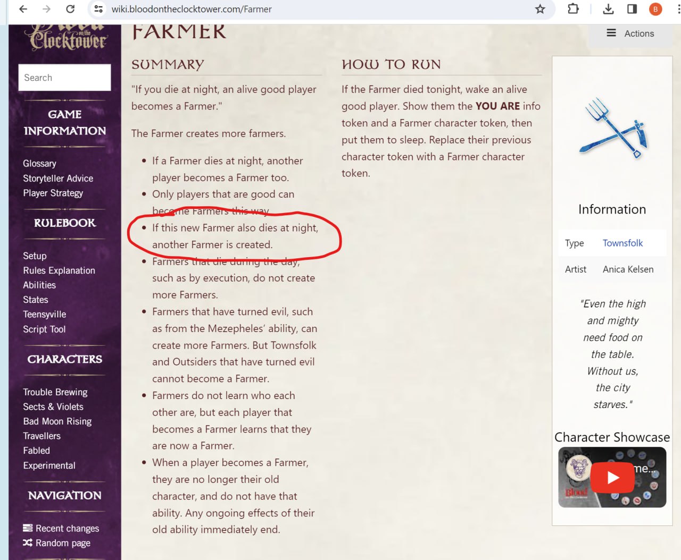Open the extensions puzzle icon
This screenshot has height=560, width=681.
[573, 9]
